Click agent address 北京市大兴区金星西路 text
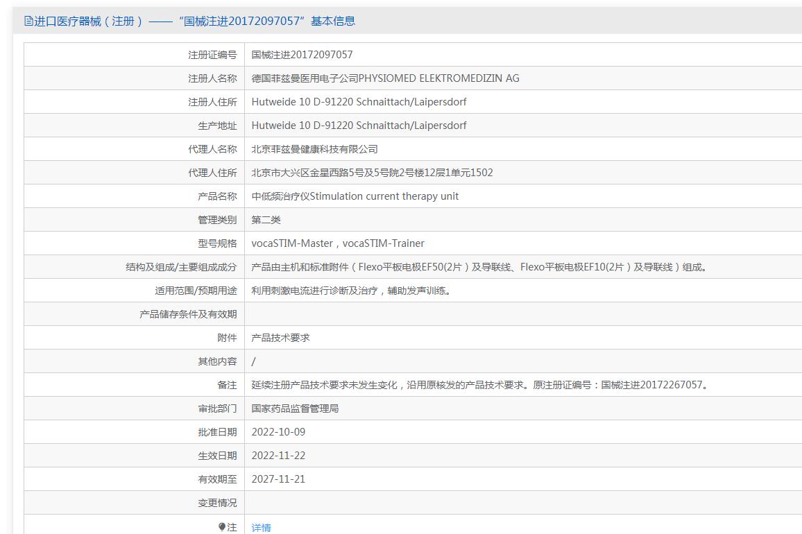The width and height of the screenshot is (802, 534). click(372, 173)
